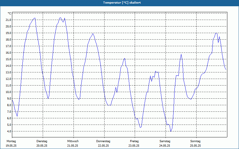Click the 11,0 y-axis label

click(8, 86)
